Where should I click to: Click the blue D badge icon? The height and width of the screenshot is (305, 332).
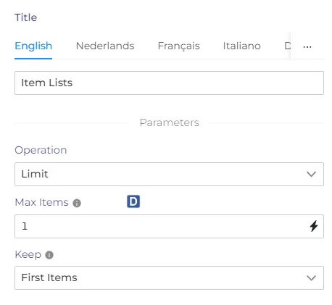(x=133, y=201)
